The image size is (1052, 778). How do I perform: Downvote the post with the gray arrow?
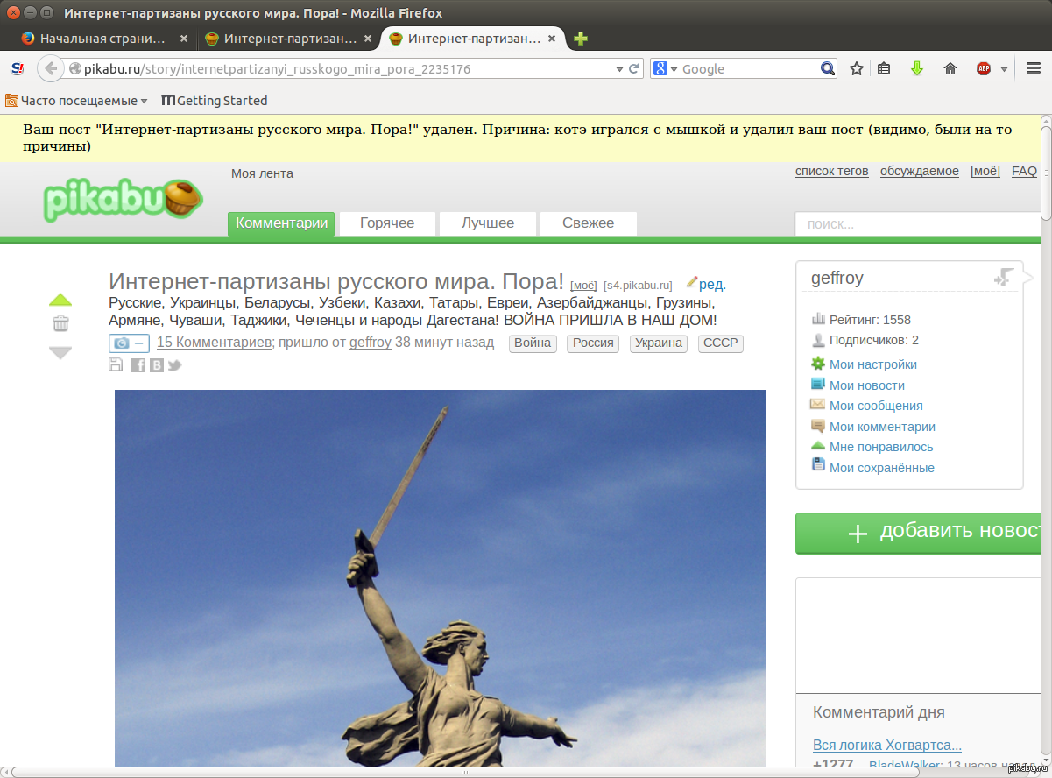(60, 353)
